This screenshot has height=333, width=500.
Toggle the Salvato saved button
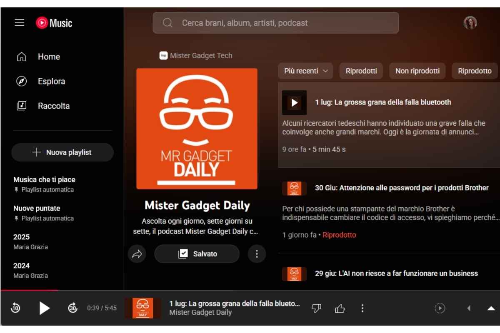click(197, 254)
